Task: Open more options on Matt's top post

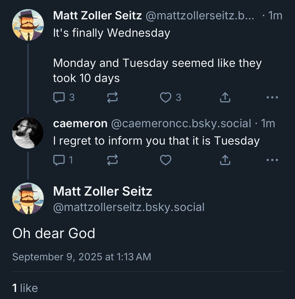Action: [272, 97]
